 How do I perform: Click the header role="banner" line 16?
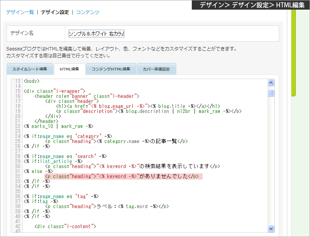point(87,96)
